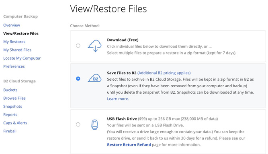This screenshot has height=154, width=268.
Task: Click the Additional B2 pricing applies link
Action: (164, 73)
